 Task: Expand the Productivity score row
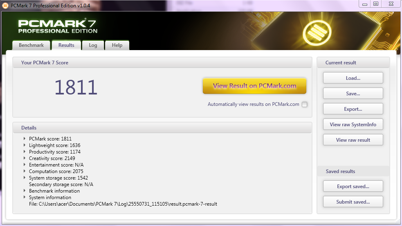click(25, 152)
